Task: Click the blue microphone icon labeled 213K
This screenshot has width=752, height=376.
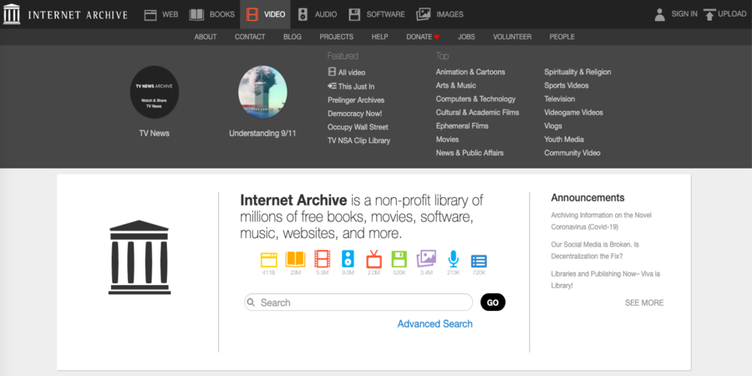Action: [453, 259]
